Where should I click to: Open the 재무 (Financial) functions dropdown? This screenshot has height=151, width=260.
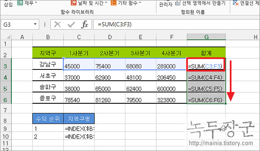click(27, 3)
